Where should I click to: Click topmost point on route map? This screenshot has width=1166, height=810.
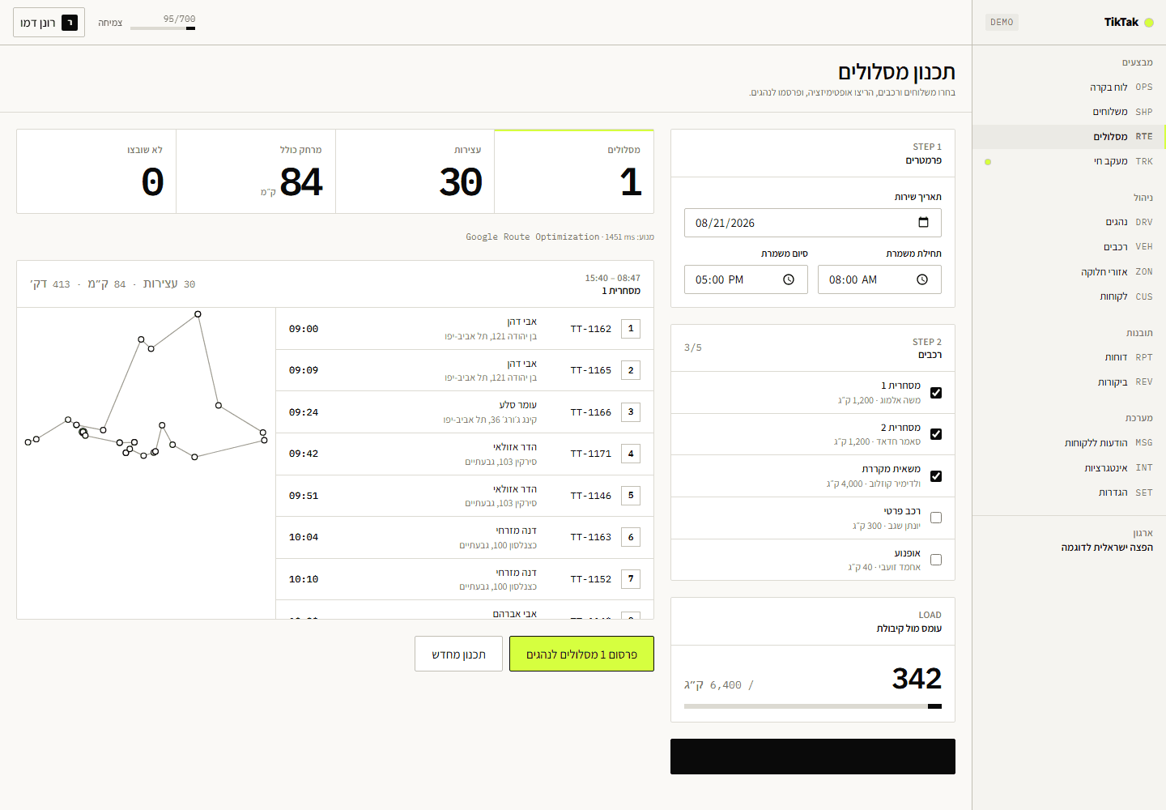(198, 314)
